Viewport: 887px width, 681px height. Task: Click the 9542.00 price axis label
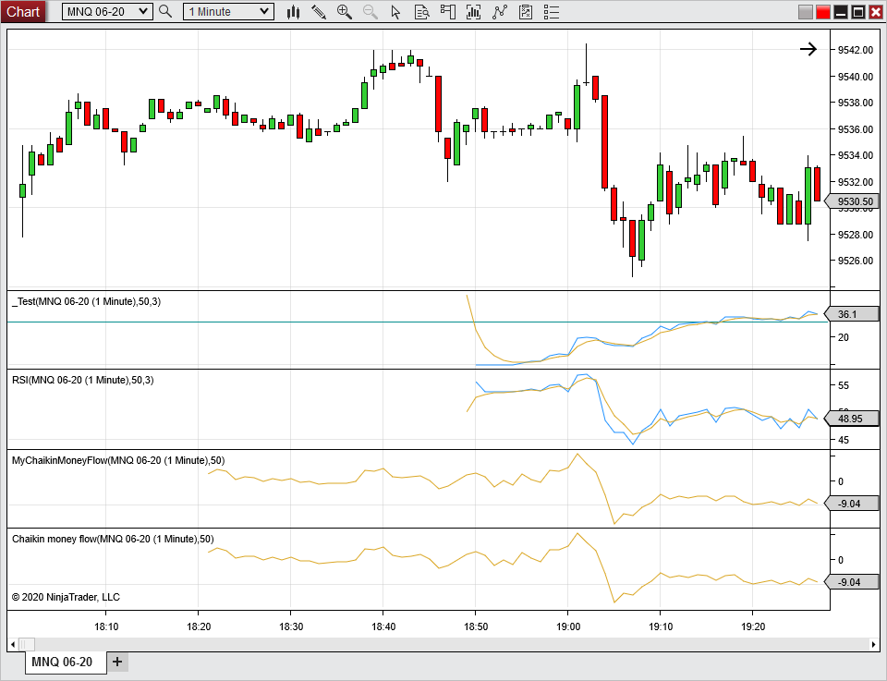pyautogui.click(x=856, y=50)
